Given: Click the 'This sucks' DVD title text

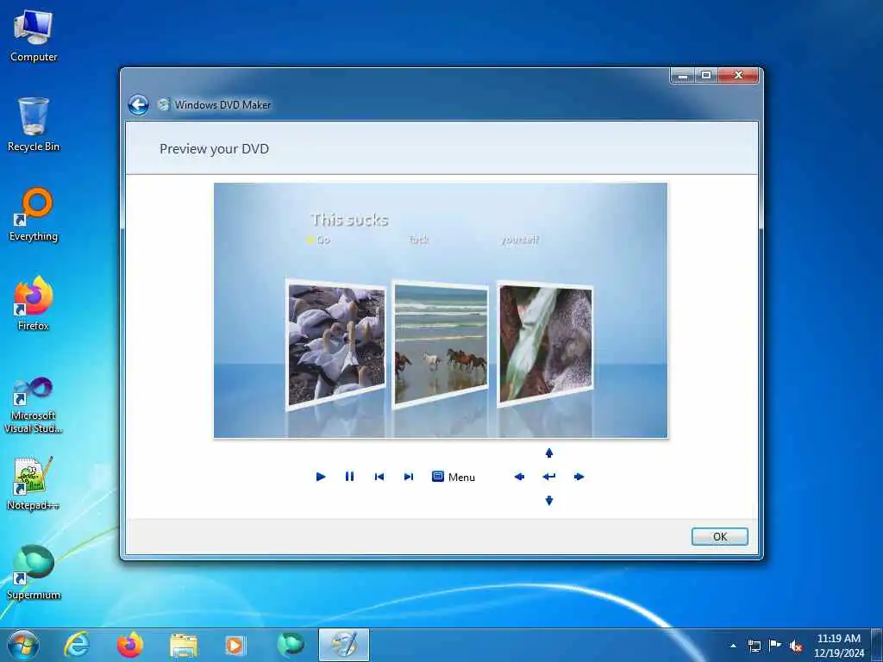Looking at the screenshot, I should pyautogui.click(x=350, y=220).
